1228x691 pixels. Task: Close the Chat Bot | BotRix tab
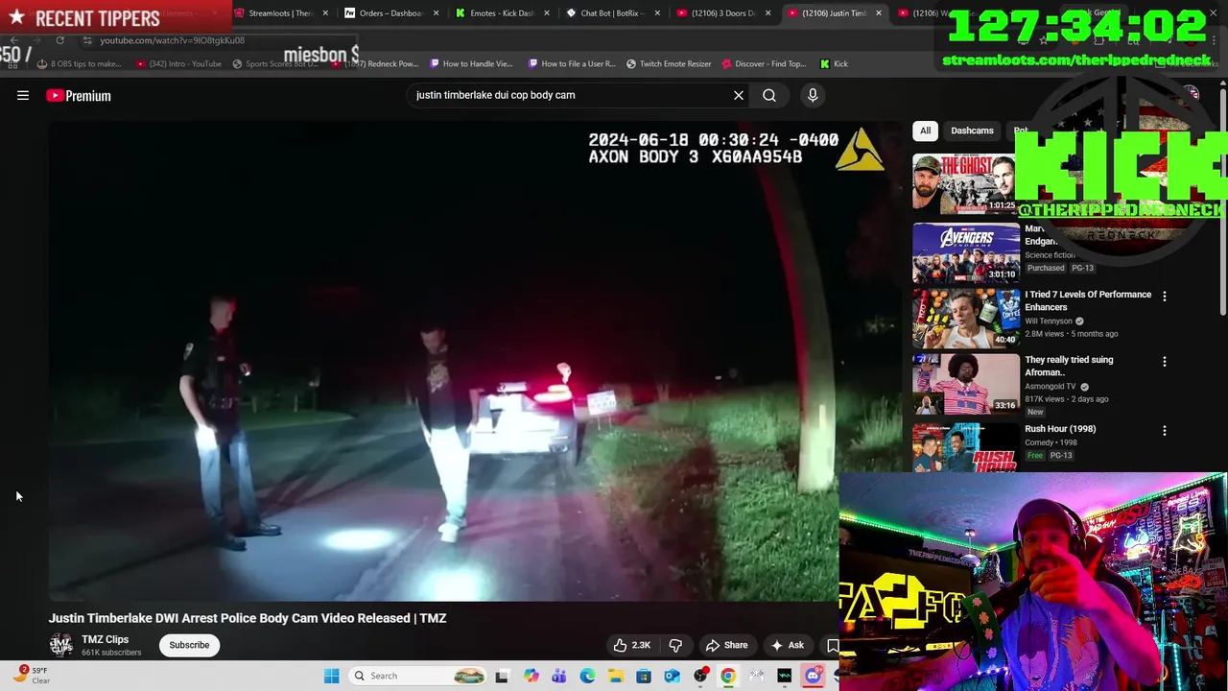(x=657, y=13)
